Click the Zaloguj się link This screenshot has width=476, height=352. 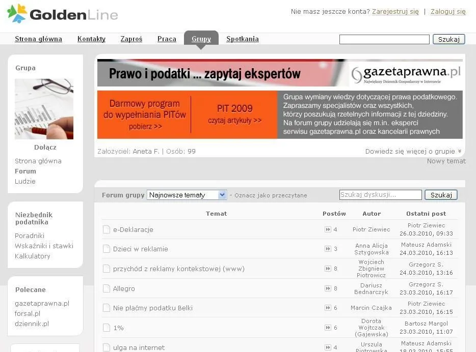click(x=448, y=11)
